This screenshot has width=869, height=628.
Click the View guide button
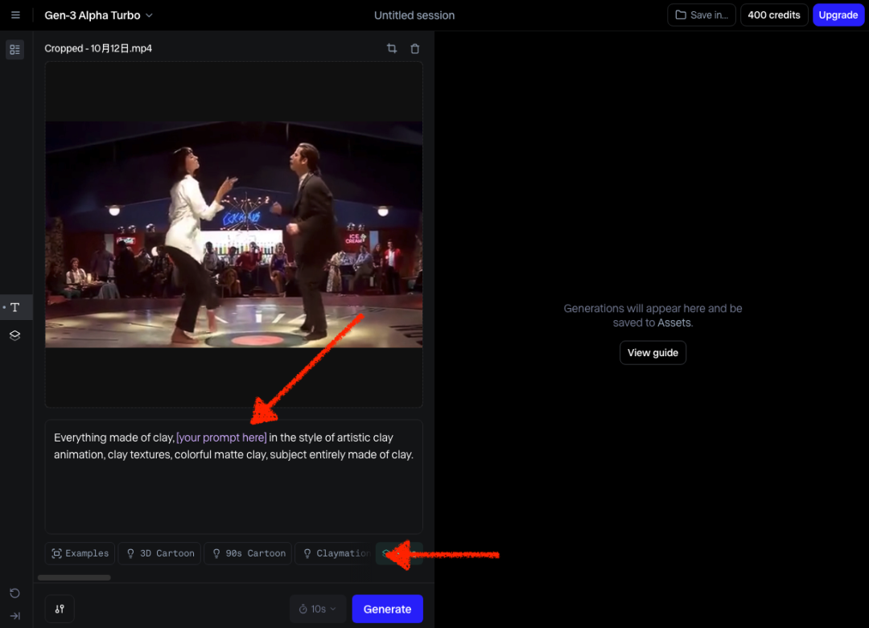pos(653,353)
